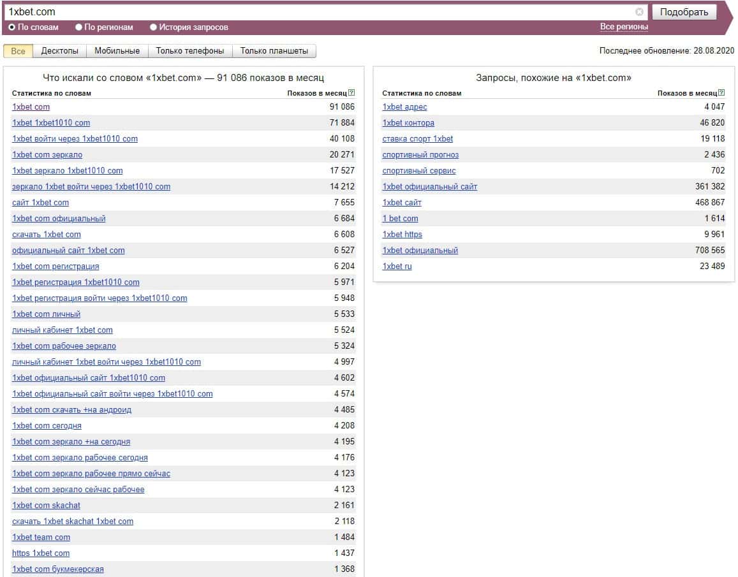Viewport: 738px width, 577px height.
Task: Open the 'скачать 1xbet com' keyword link
Action: (x=47, y=235)
